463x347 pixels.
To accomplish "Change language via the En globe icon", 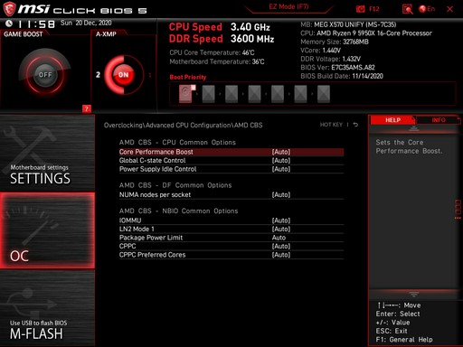I will click(427, 9).
